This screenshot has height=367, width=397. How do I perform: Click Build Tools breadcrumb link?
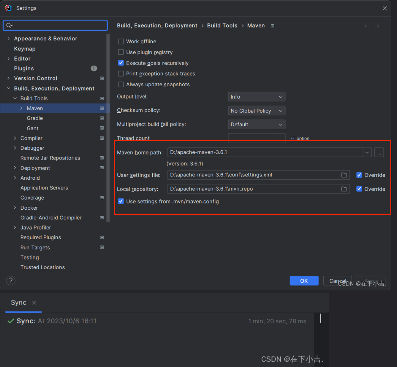coord(222,26)
